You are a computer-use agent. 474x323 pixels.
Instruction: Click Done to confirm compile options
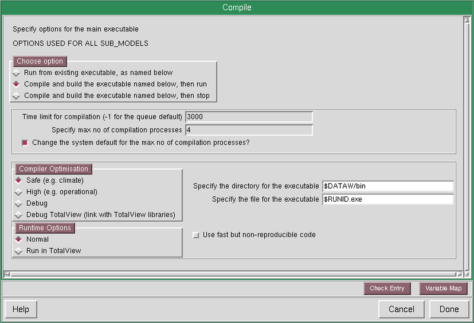[449, 309]
